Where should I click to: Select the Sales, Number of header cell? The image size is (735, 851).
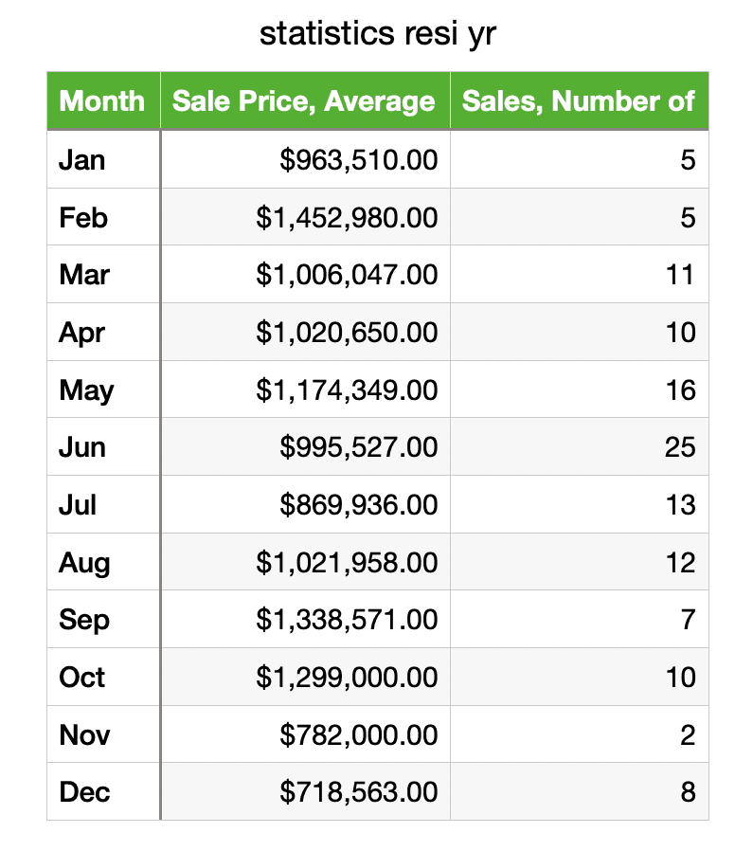point(579,100)
